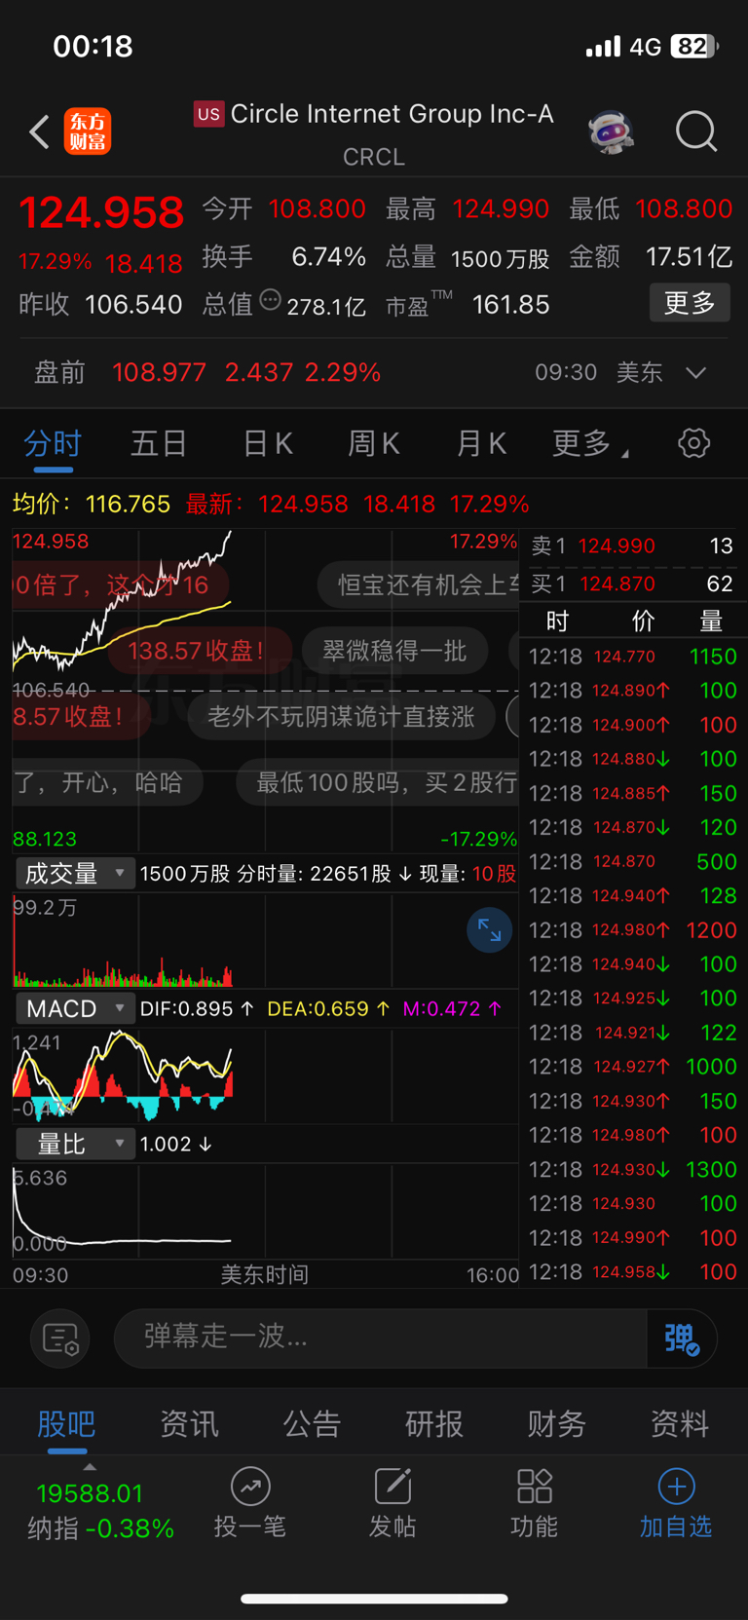The image size is (748, 1620).
Task: Tap the US market flag badge
Action: pos(208,114)
